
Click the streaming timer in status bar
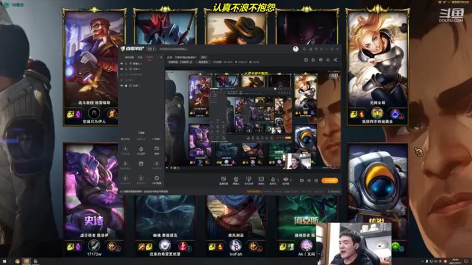click(x=334, y=191)
